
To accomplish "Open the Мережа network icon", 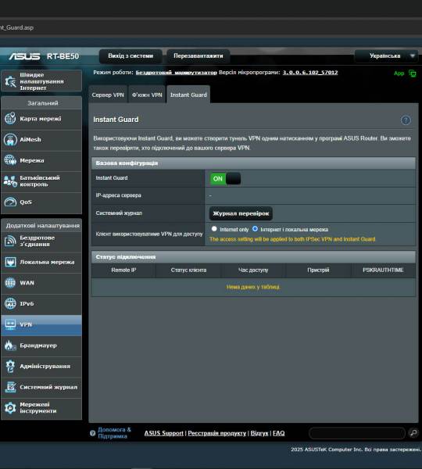I will pos(10,160).
